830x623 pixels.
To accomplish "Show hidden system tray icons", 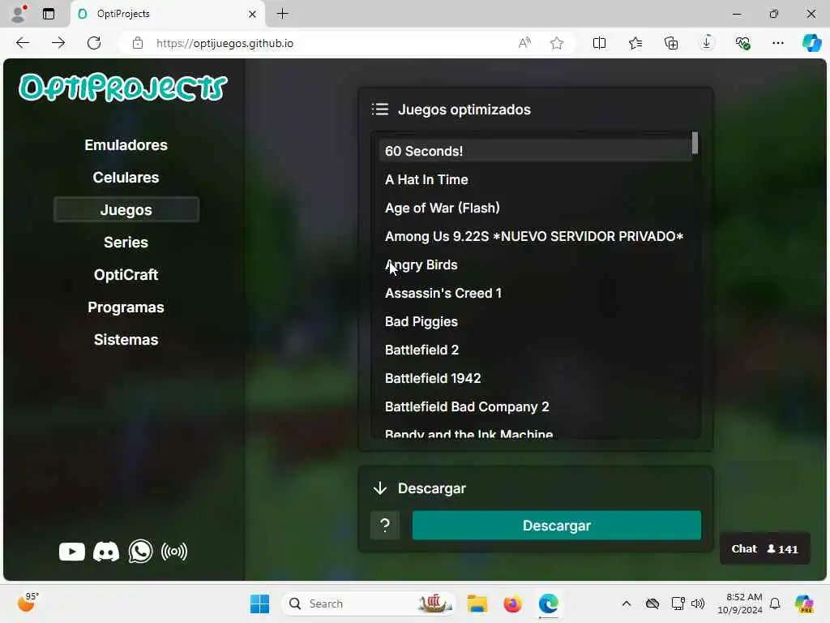I will click(627, 604).
